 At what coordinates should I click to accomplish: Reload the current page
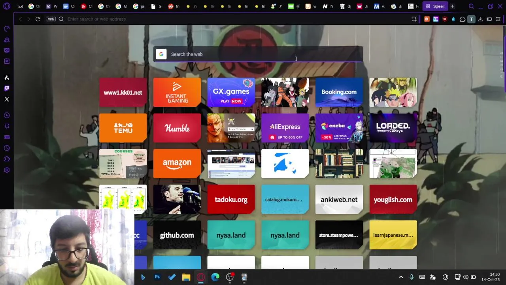click(38, 19)
